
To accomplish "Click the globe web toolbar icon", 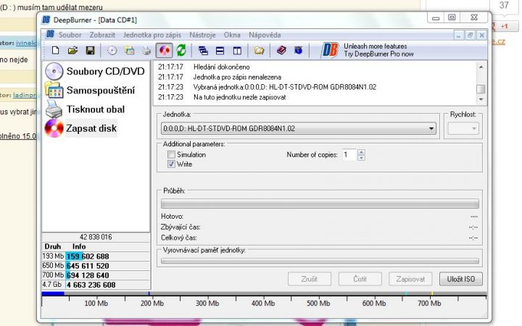I will 298,51.
